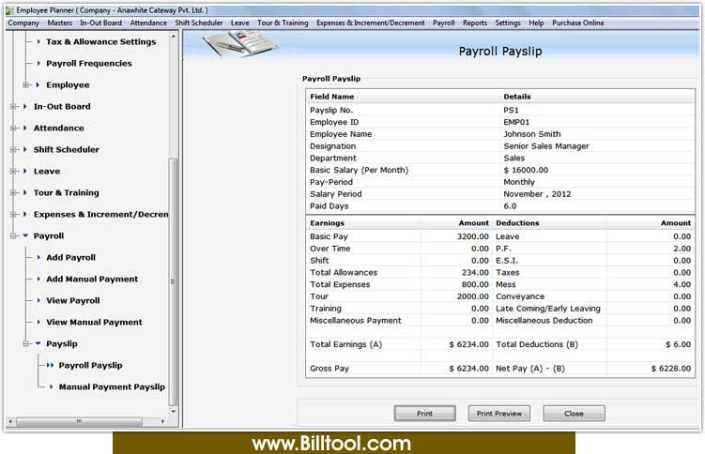Click the Details column header

pyautogui.click(x=517, y=97)
